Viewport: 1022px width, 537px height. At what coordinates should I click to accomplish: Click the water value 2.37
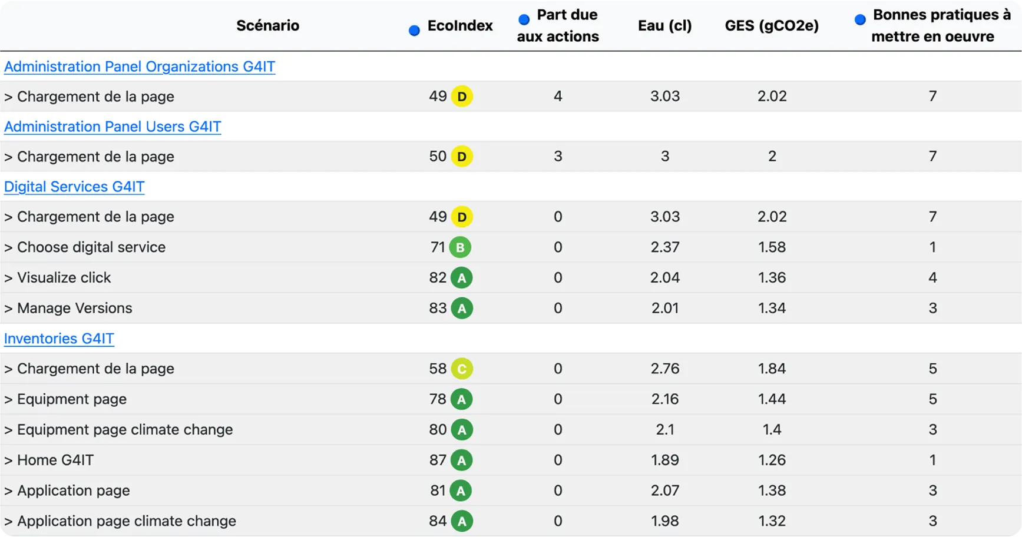click(665, 247)
